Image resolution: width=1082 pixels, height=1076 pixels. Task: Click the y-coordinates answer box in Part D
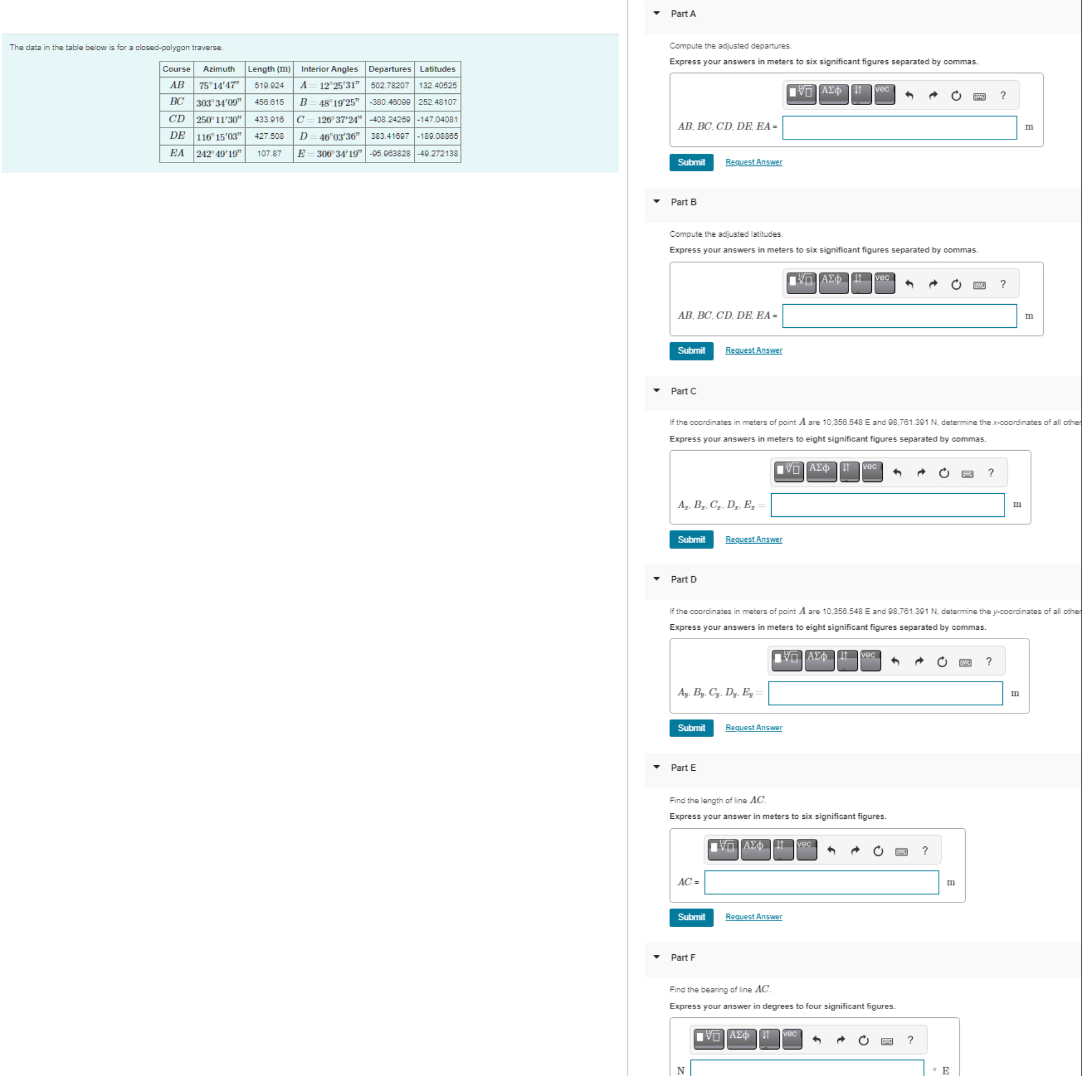tap(885, 693)
